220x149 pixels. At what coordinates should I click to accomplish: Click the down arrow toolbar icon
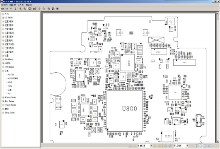(x=15, y=9)
